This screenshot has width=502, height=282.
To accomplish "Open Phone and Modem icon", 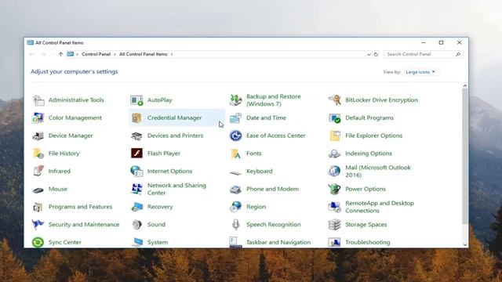I will [236, 189].
